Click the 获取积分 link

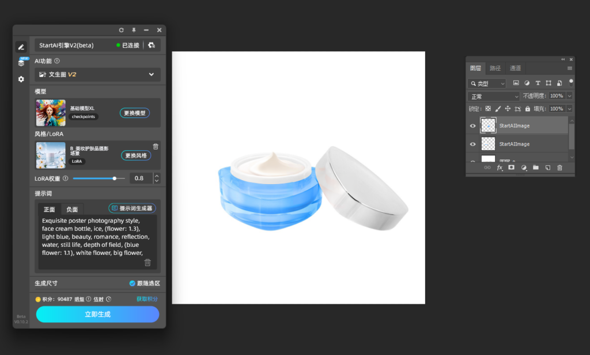point(147,299)
